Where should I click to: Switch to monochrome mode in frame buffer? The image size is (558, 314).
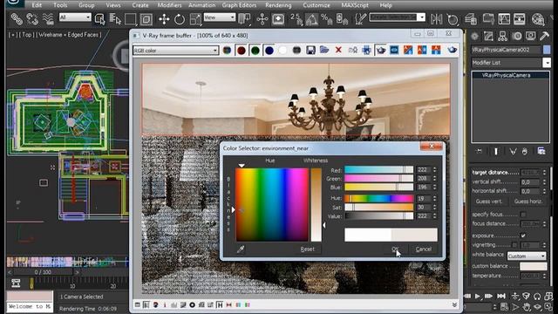[x=296, y=51]
